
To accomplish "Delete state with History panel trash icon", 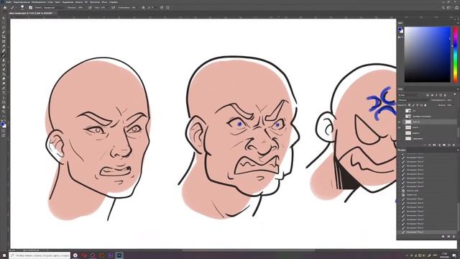I will (454, 237).
